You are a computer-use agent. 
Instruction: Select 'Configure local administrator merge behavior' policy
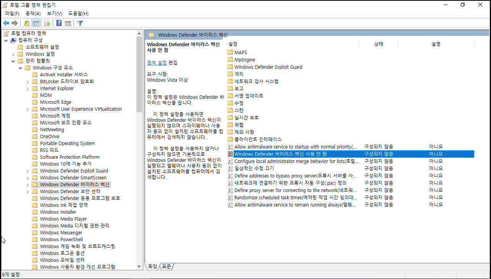pos(350,161)
